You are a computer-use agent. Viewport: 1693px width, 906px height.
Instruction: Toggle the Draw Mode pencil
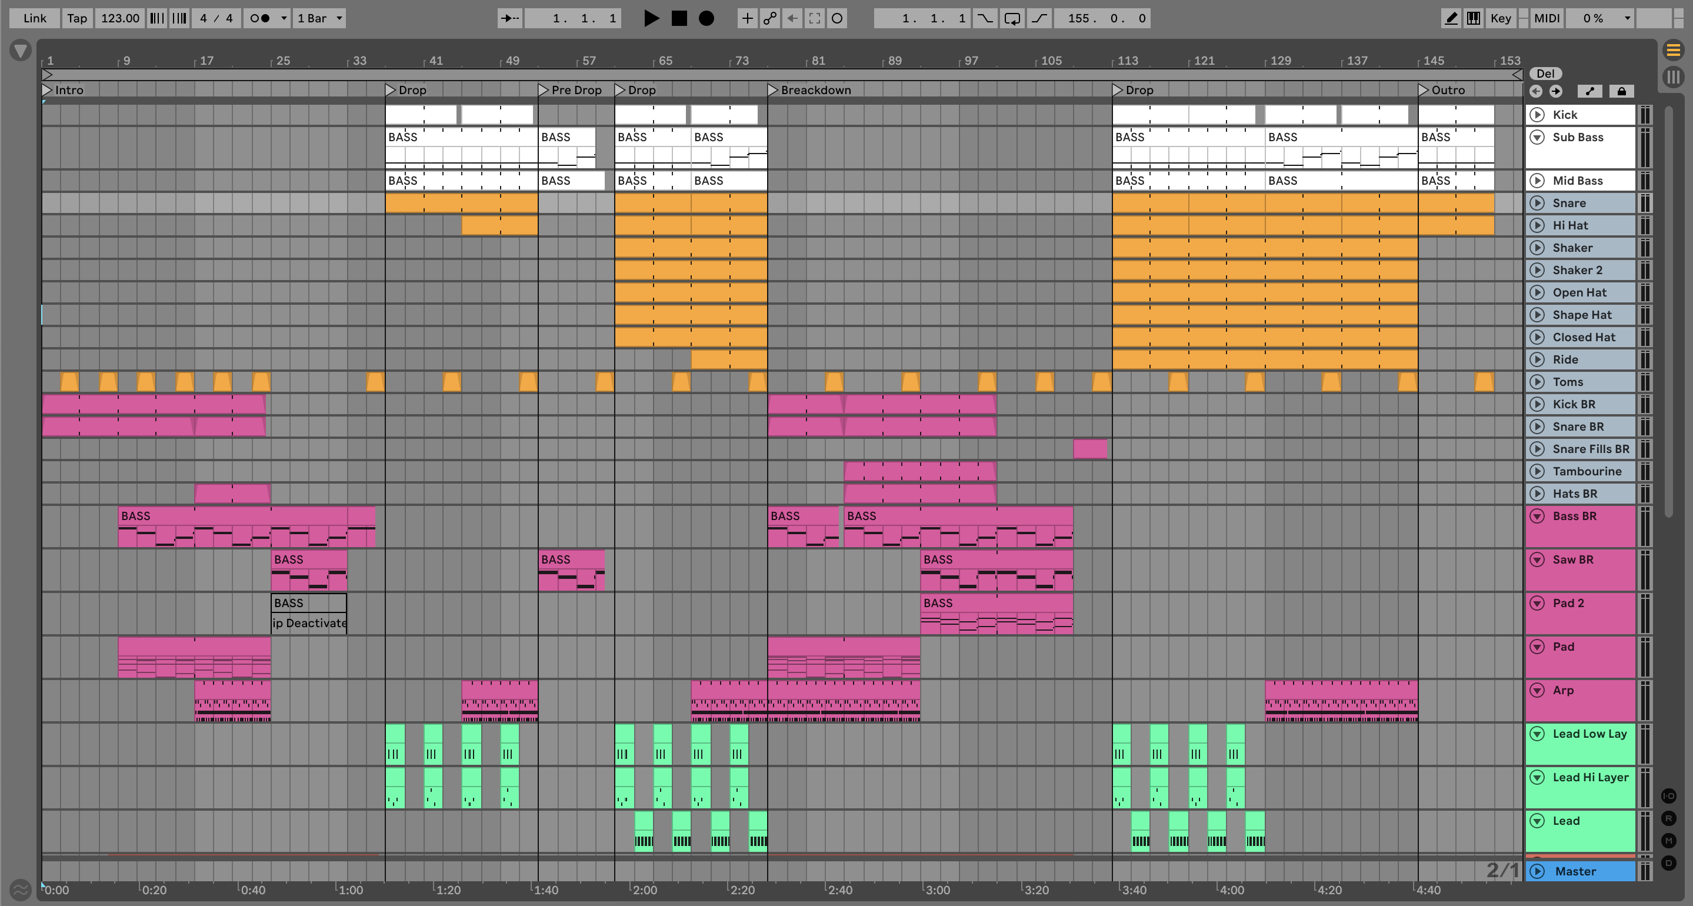tap(1451, 18)
